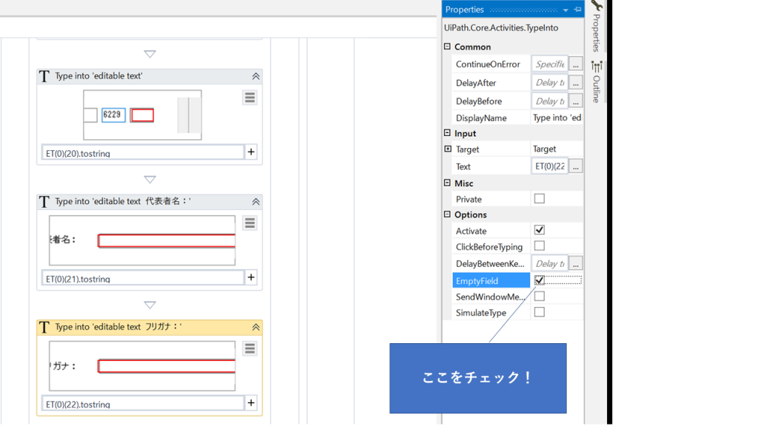Viewport: 758px width, 426px height.
Task: Open options menu in 代表者名 activity
Action: click(x=249, y=223)
